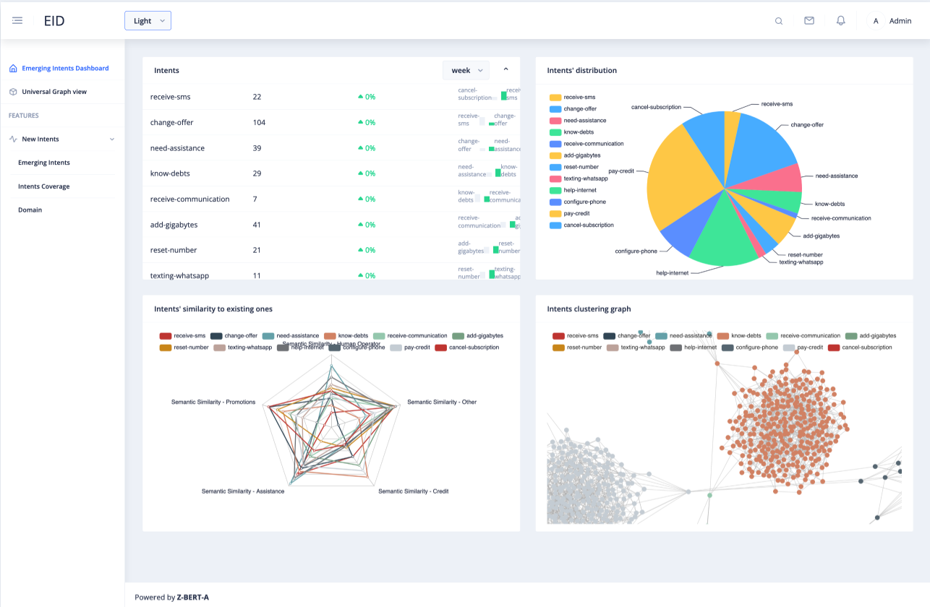Click the search magnifier icon

point(779,21)
